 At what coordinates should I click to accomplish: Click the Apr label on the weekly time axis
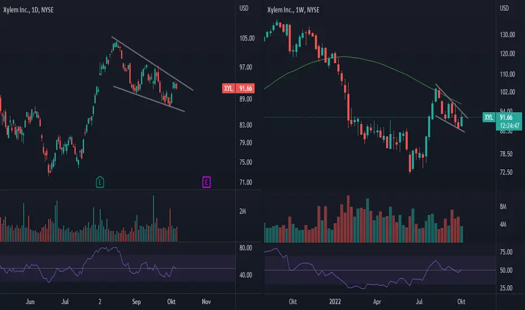coord(377,302)
